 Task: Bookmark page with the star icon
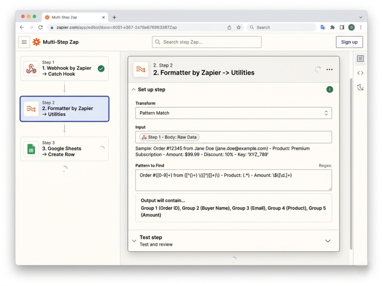point(238,27)
